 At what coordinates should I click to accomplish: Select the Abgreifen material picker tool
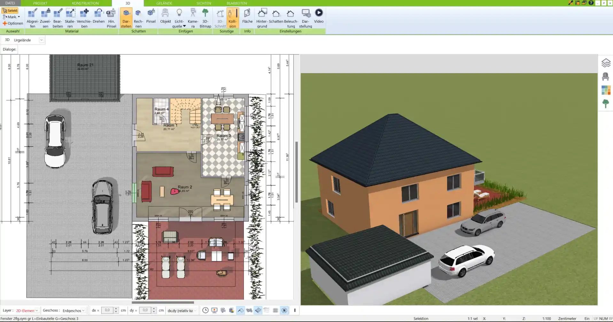[x=32, y=18]
